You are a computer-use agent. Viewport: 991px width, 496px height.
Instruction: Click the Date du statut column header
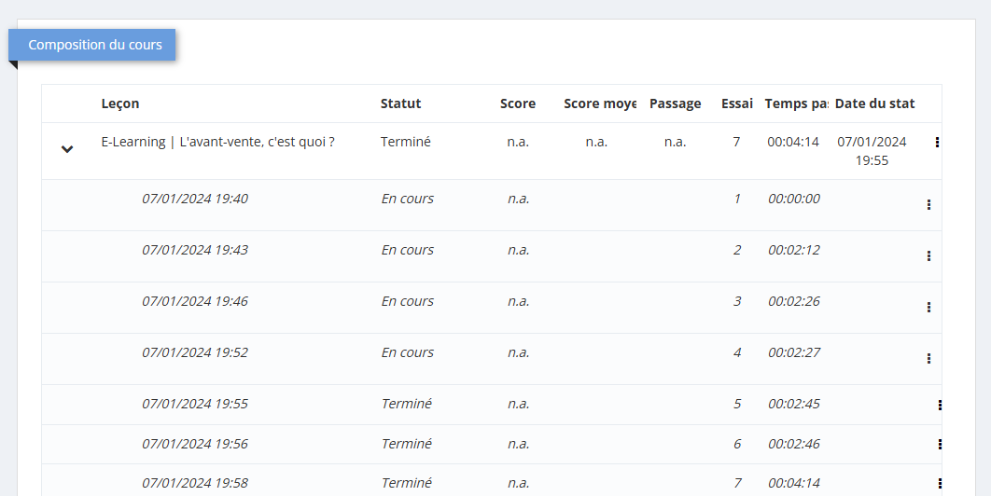(874, 103)
